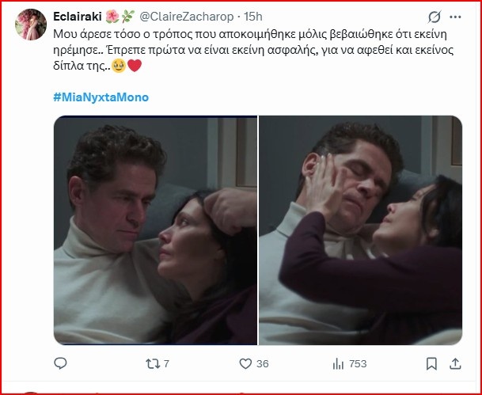Open the right photo with hand on face
482x395 pixels.
360,230
